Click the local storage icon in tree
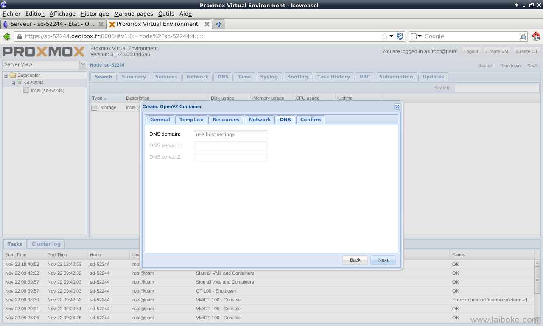This screenshot has width=543, height=326. coord(26,90)
